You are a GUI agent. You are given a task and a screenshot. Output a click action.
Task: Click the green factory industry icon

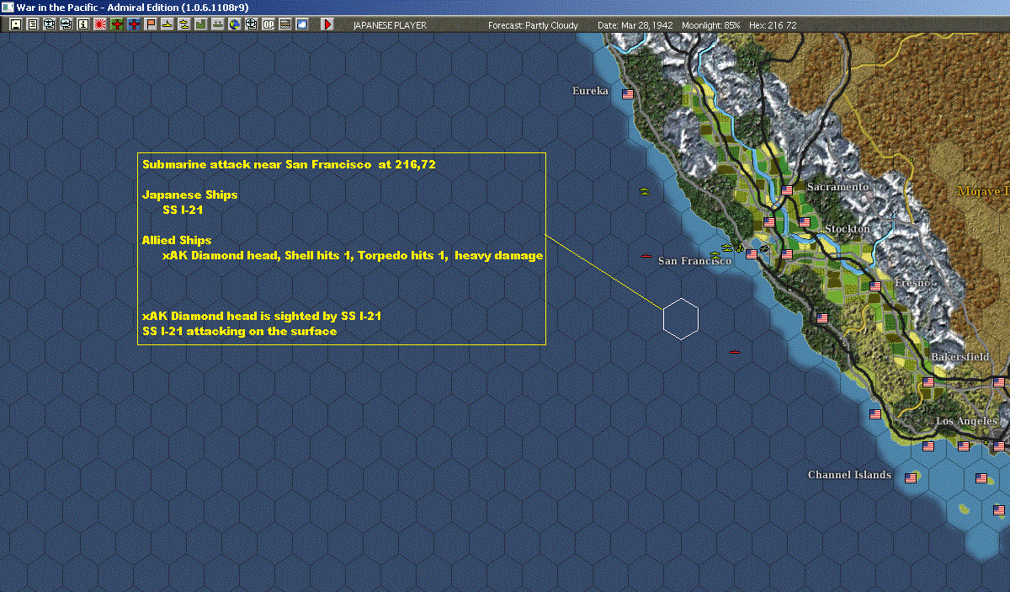201,24
